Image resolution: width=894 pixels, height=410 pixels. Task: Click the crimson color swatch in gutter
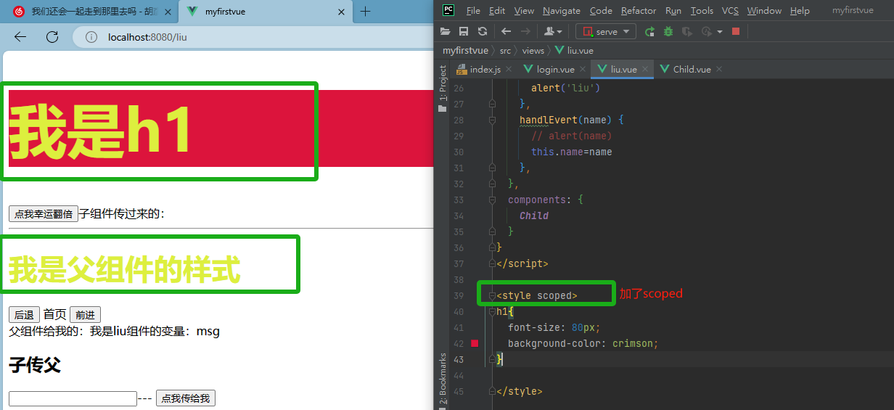point(475,343)
